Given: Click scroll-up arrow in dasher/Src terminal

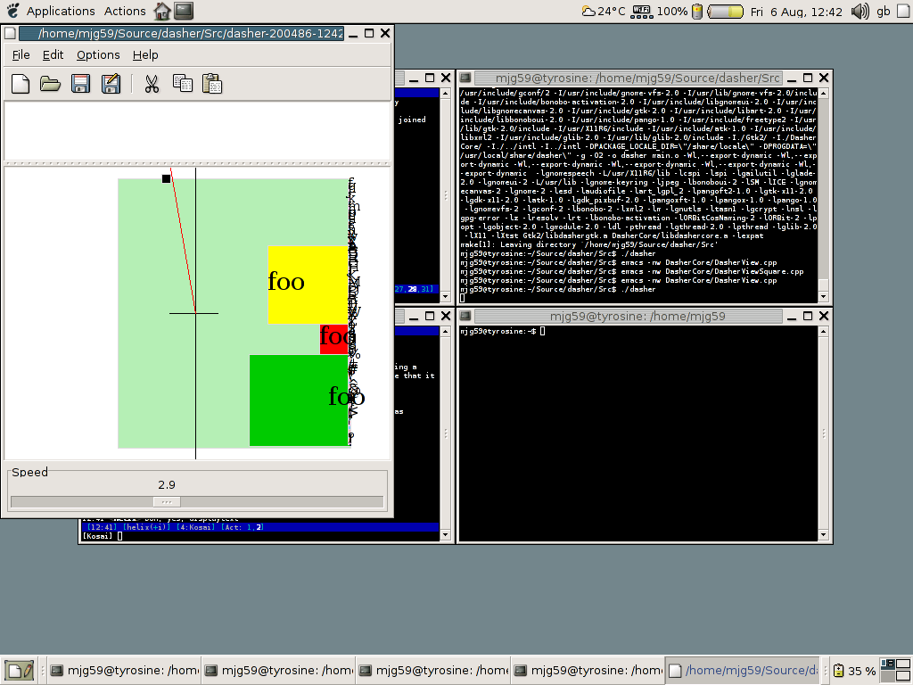Looking at the screenshot, I should (x=823, y=93).
